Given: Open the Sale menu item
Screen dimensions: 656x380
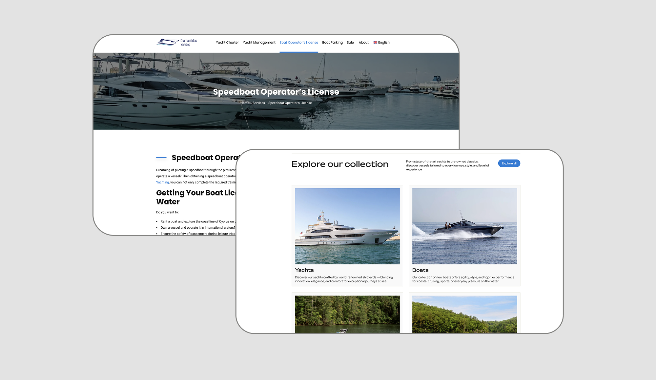Looking at the screenshot, I should (350, 42).
